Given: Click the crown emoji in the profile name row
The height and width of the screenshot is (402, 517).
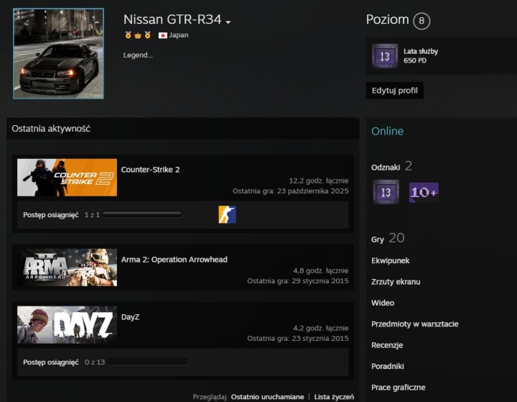Looking at the screenshot, I should [x=138, y=35].
